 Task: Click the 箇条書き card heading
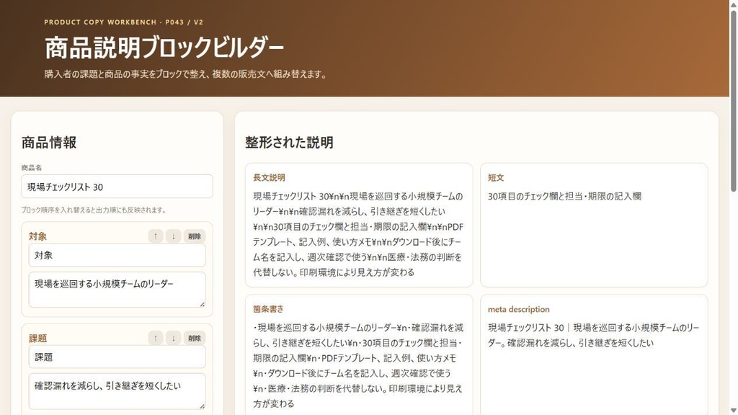(268, 308)
